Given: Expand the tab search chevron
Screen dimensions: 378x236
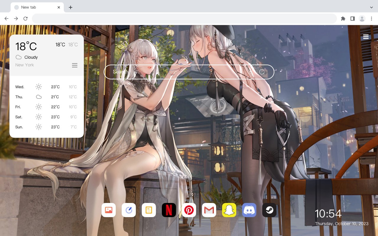Looking at the screenshot, I should 372,7.
